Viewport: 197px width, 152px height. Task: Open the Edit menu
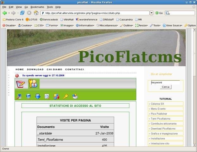point(11,7)
